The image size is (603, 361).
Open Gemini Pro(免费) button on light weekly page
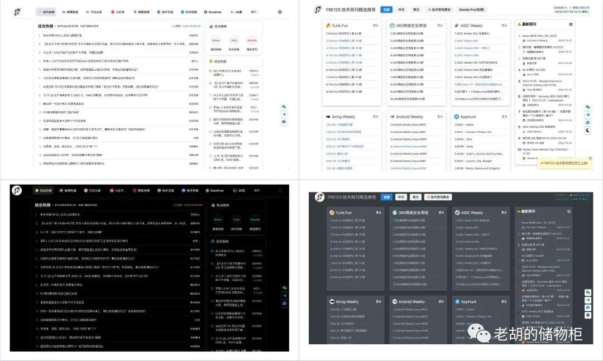point(472,9)
